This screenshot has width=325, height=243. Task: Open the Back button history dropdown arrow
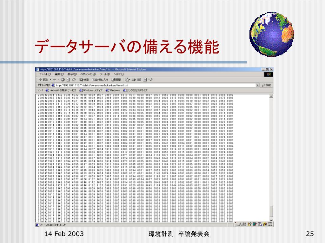(50, 79)
